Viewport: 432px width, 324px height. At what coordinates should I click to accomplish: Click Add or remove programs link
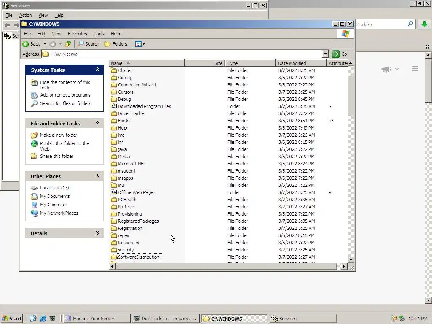(65, 95)
